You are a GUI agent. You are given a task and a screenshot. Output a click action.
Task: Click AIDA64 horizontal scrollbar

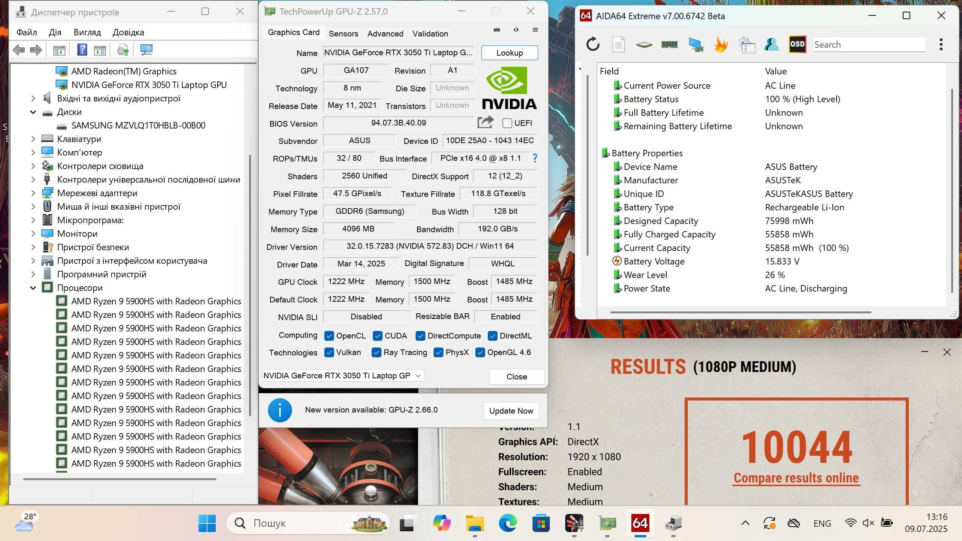(740, 312)
